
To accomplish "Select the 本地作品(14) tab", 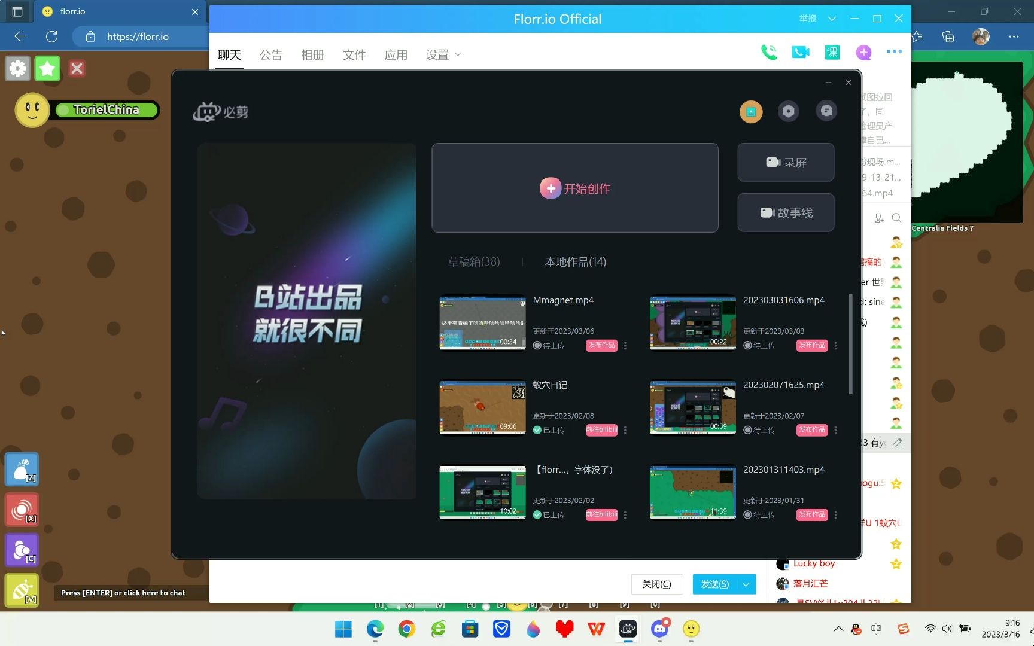I will pyautogui.click(x=576, y=262).
